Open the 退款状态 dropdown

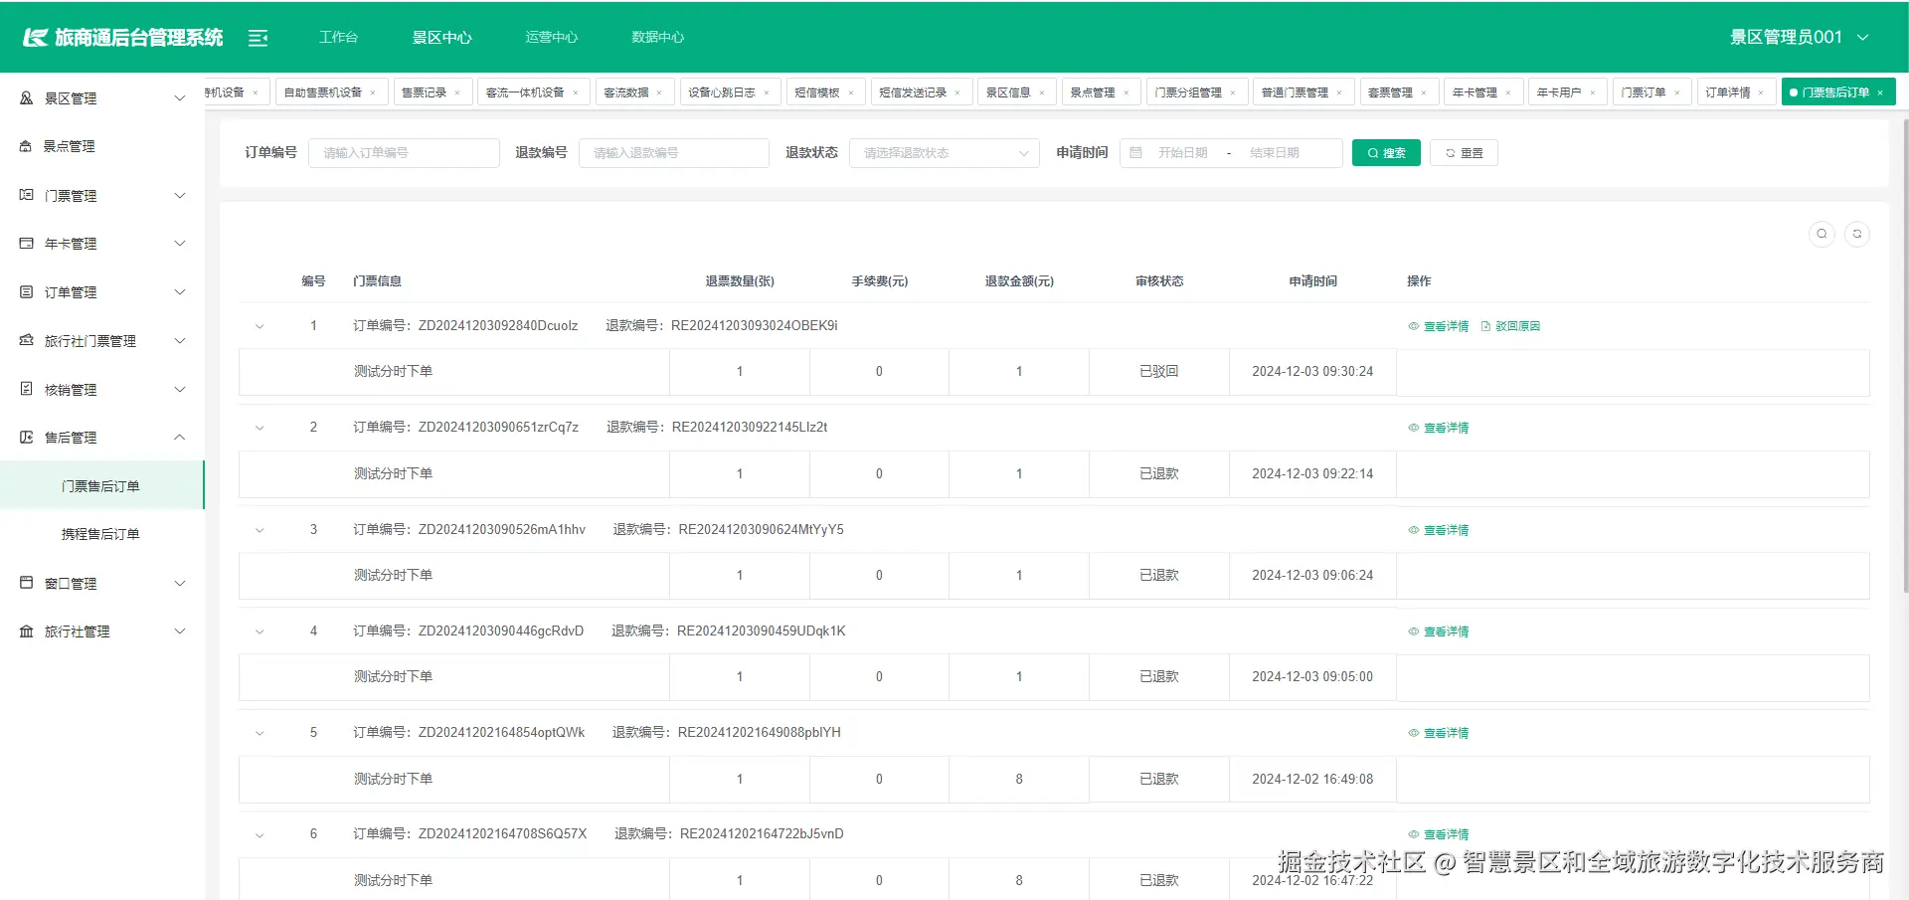(x=943, y=152)
